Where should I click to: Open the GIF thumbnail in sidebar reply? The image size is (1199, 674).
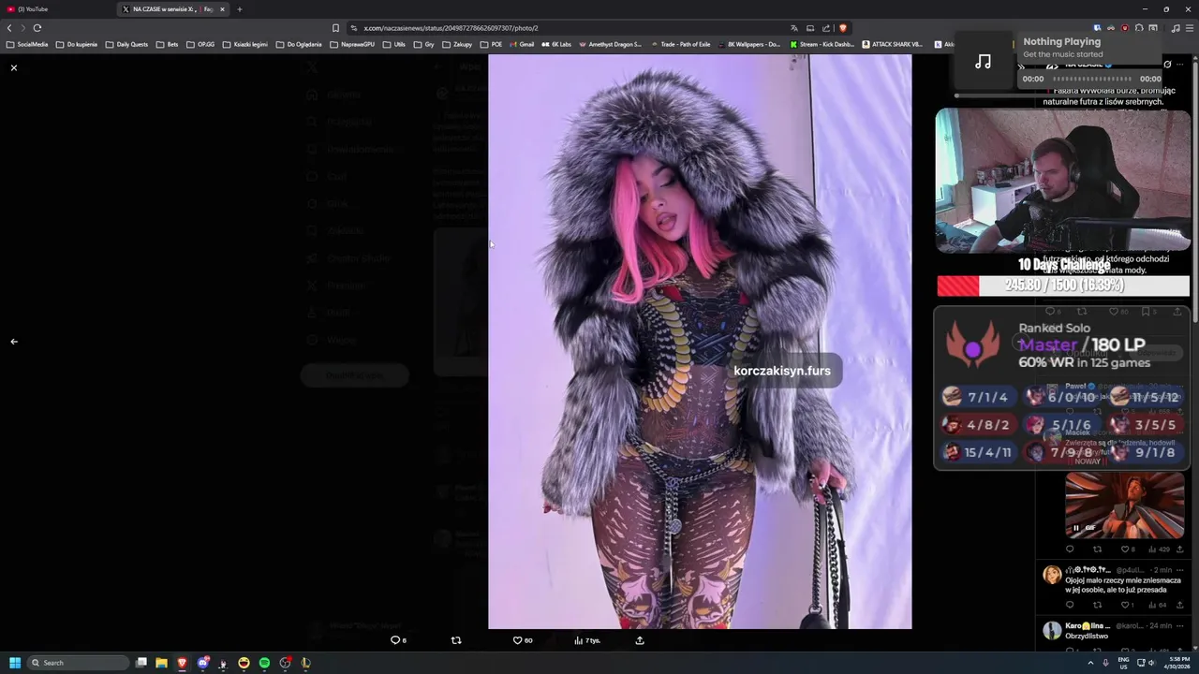[x=1125, y=505]
